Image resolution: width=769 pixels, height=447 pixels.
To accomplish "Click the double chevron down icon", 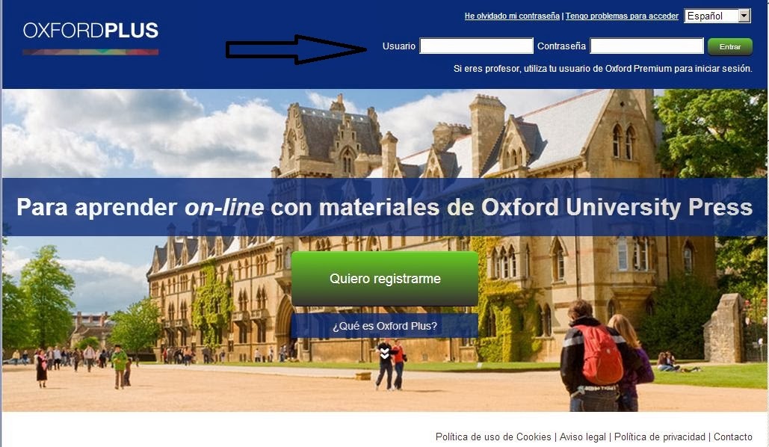I will (385, 353).
